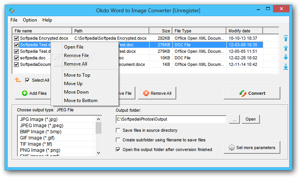The image size is (300, 178).
Task: Select JPG Image (*.jpg) output type
Action: coord(39,119)
